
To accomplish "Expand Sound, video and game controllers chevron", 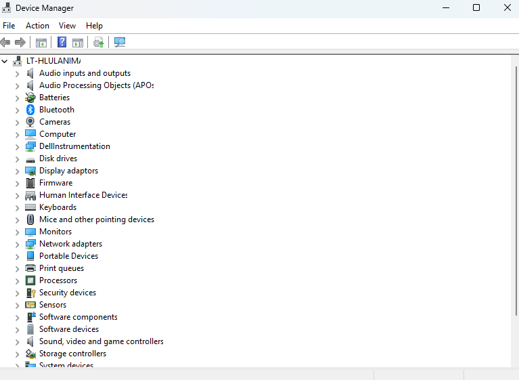I will pyautogui.click(x=17, y=342).
